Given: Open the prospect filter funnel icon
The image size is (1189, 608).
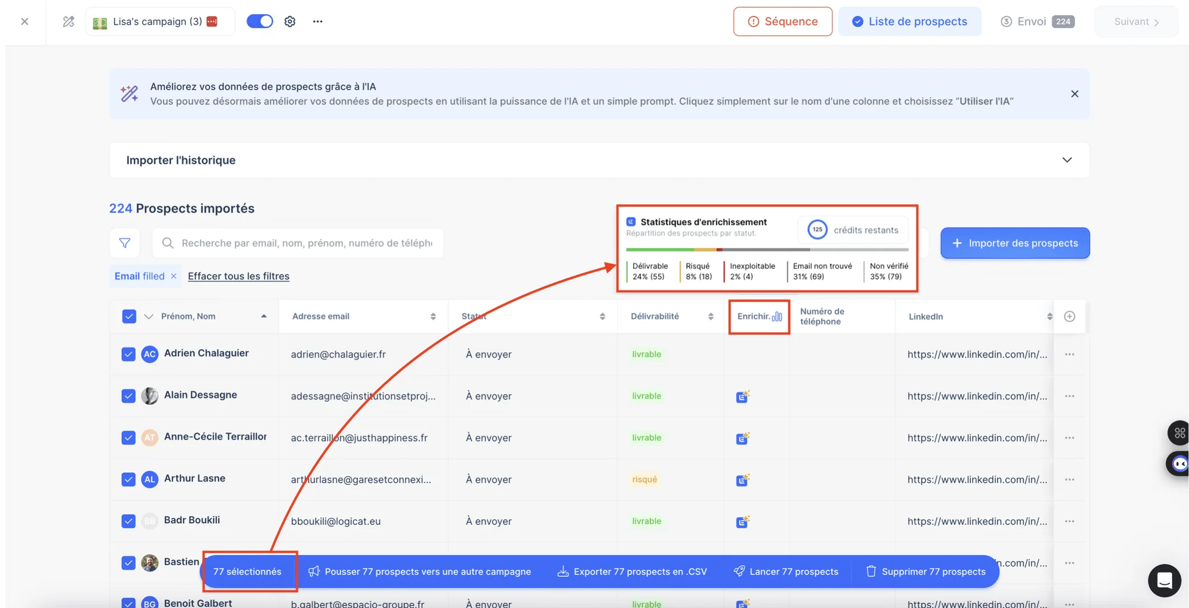Looking at the screenshot, I should (125, 243).
